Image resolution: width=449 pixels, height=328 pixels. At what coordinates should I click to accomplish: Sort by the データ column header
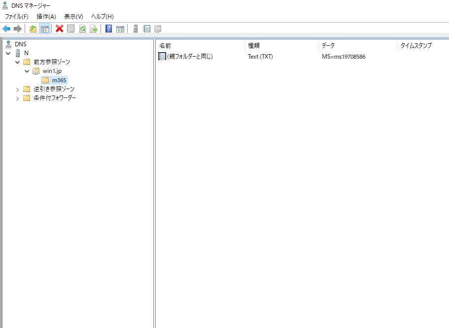click(x=358, y=45)
